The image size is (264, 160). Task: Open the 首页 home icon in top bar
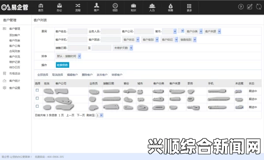coord(40,7)
